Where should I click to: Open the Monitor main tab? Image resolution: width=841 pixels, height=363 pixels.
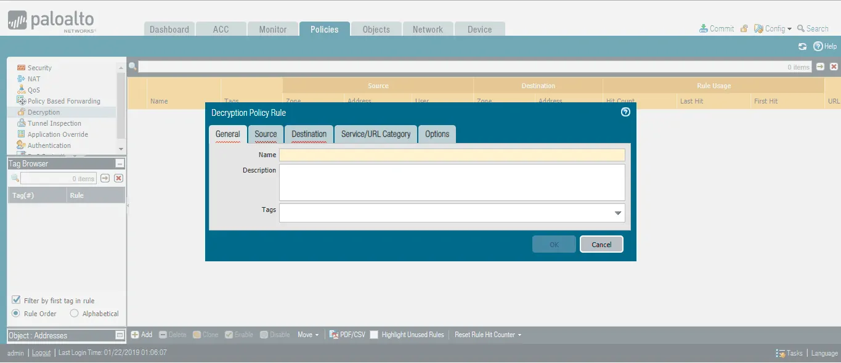point(272,29)
